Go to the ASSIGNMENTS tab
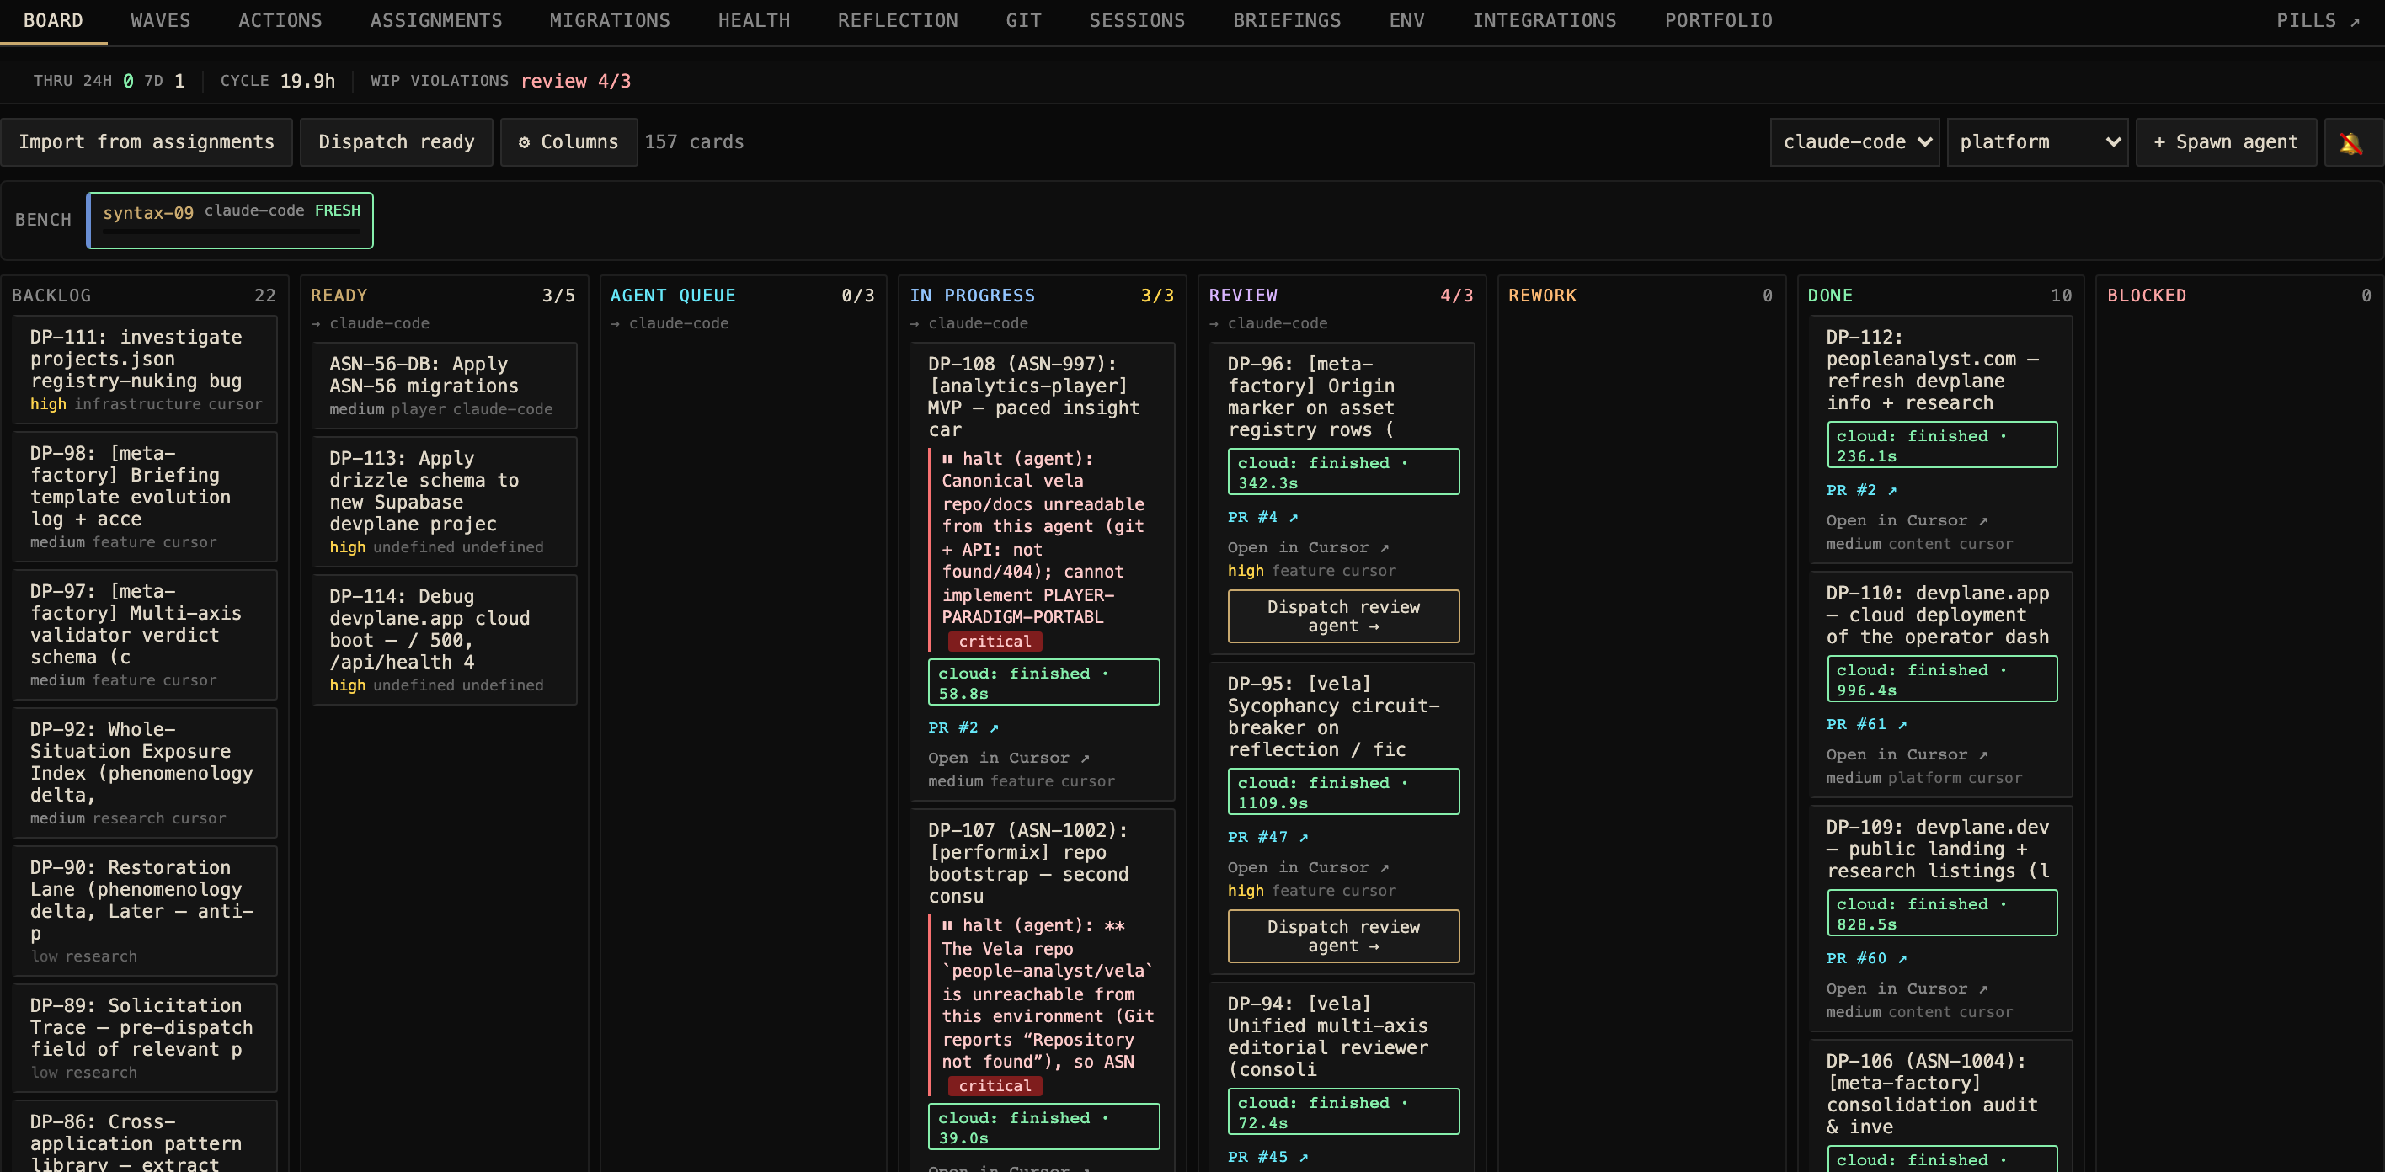This screenshot has height=1172, width=2385. click(x=436, y=20)
